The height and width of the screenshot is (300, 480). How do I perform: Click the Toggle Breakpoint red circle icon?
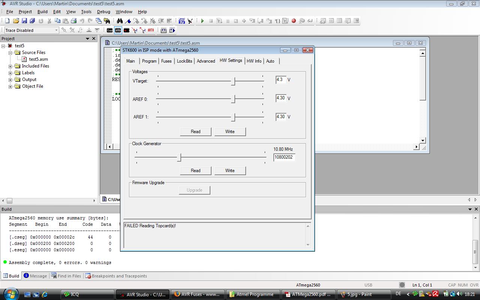294,21
